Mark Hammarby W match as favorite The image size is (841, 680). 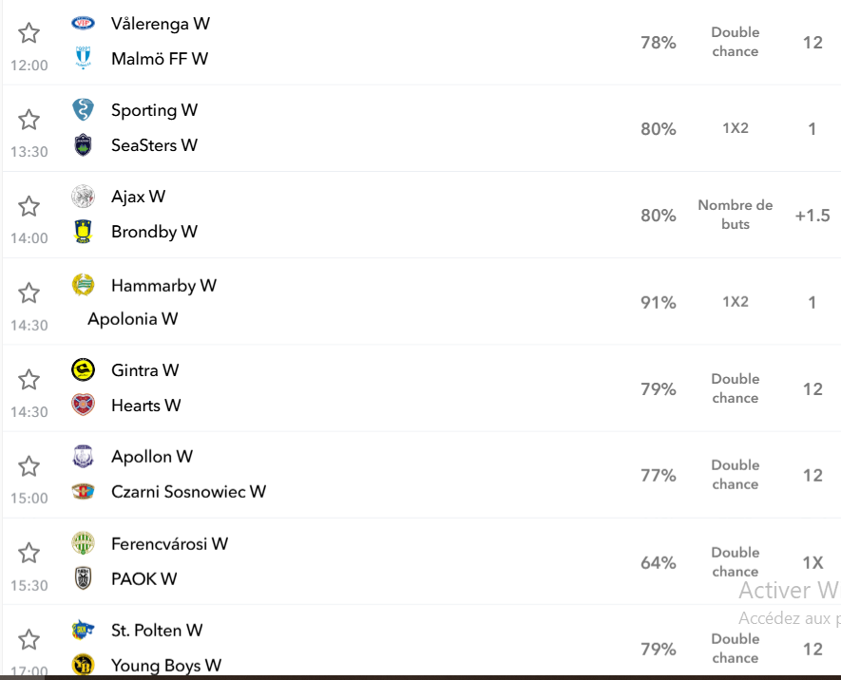coord(29,293)
